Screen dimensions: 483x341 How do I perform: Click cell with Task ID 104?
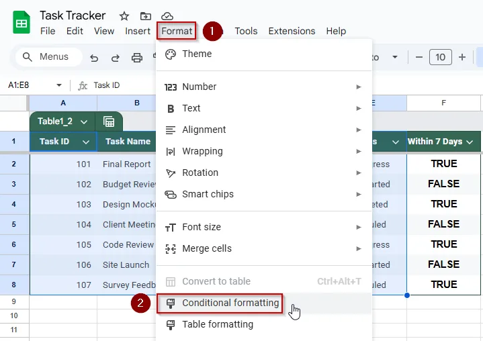pos(63,225)
